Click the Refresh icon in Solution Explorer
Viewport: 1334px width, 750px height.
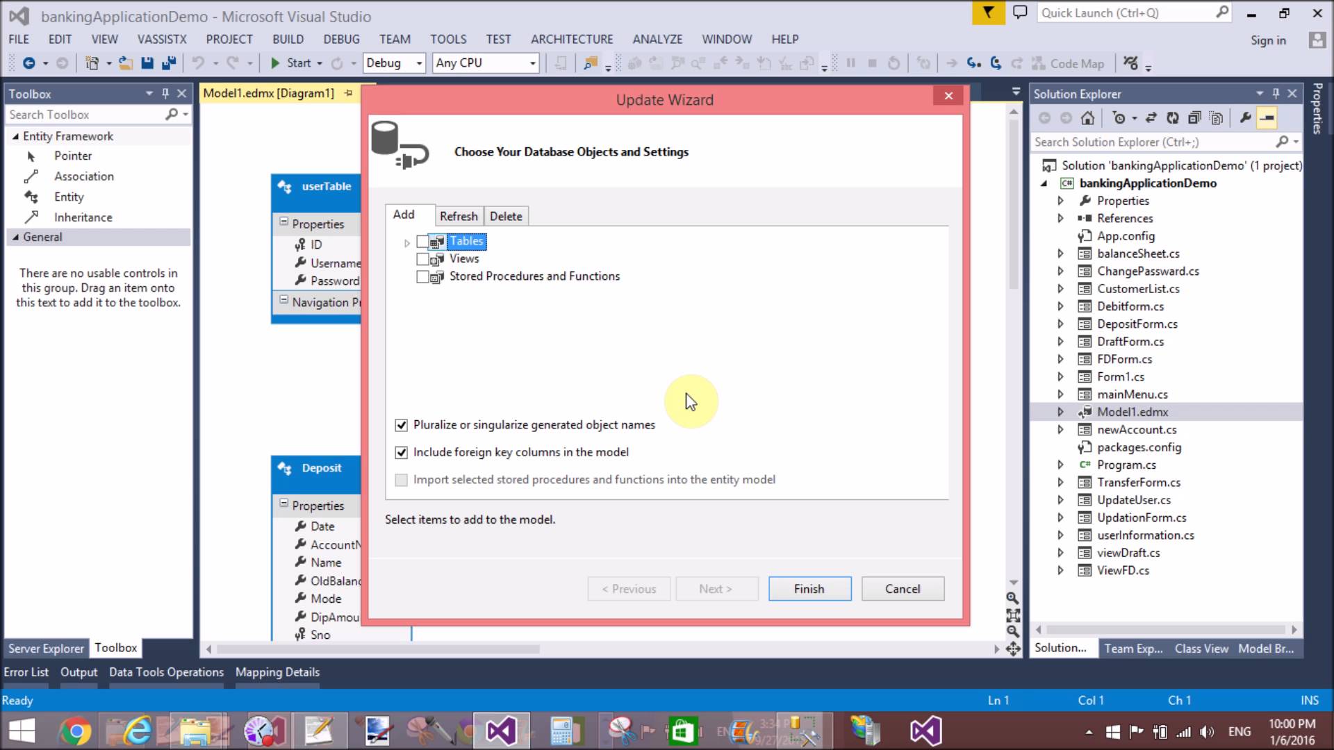(x=1173, y=118)
